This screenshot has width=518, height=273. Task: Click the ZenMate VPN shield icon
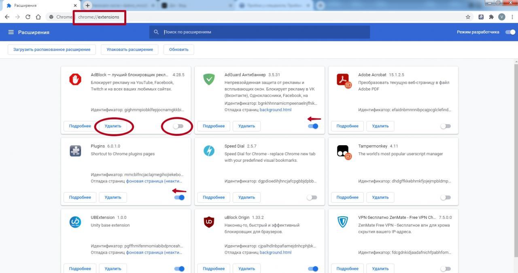point(342,222)
